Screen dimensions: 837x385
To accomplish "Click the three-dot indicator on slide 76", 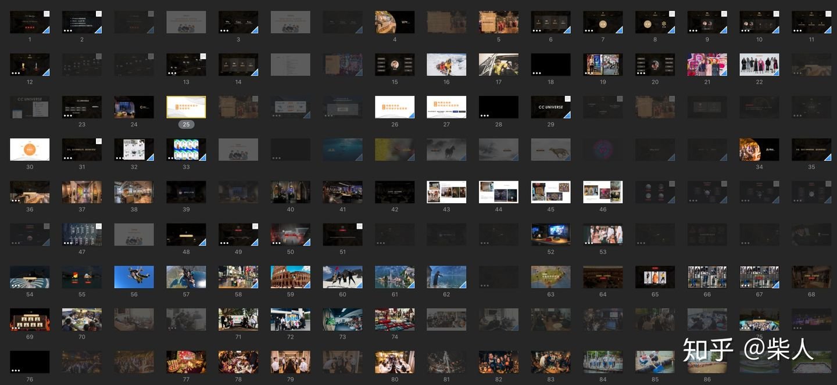I will point(16,370).
